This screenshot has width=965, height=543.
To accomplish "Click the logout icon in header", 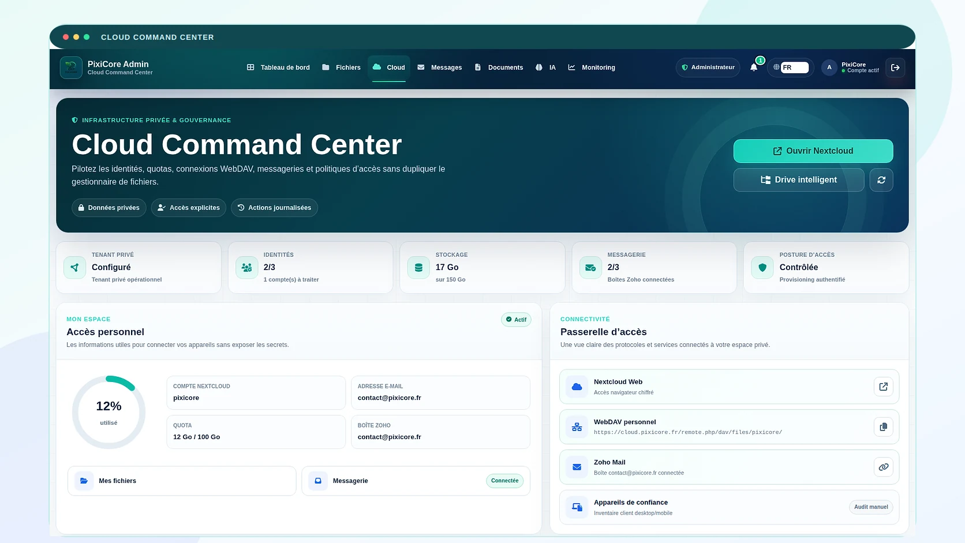I will [x=895, y=68].
